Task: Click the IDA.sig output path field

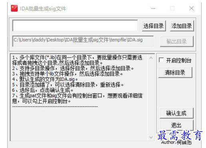Action: (83, 41)
